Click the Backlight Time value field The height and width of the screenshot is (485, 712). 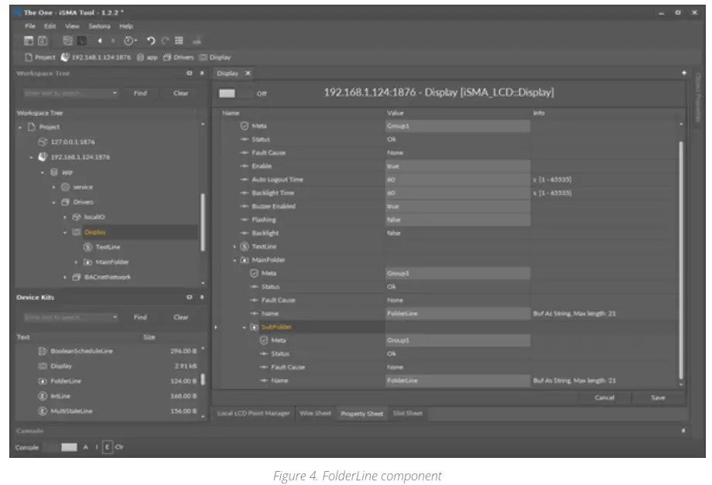click(457, 193)
